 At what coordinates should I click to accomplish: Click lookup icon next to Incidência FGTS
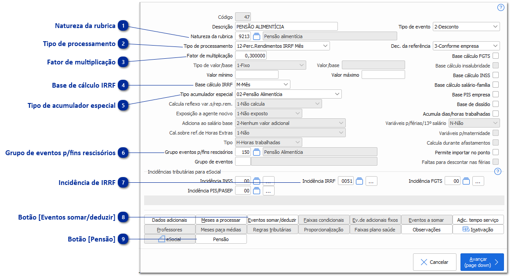pos(466,181)
